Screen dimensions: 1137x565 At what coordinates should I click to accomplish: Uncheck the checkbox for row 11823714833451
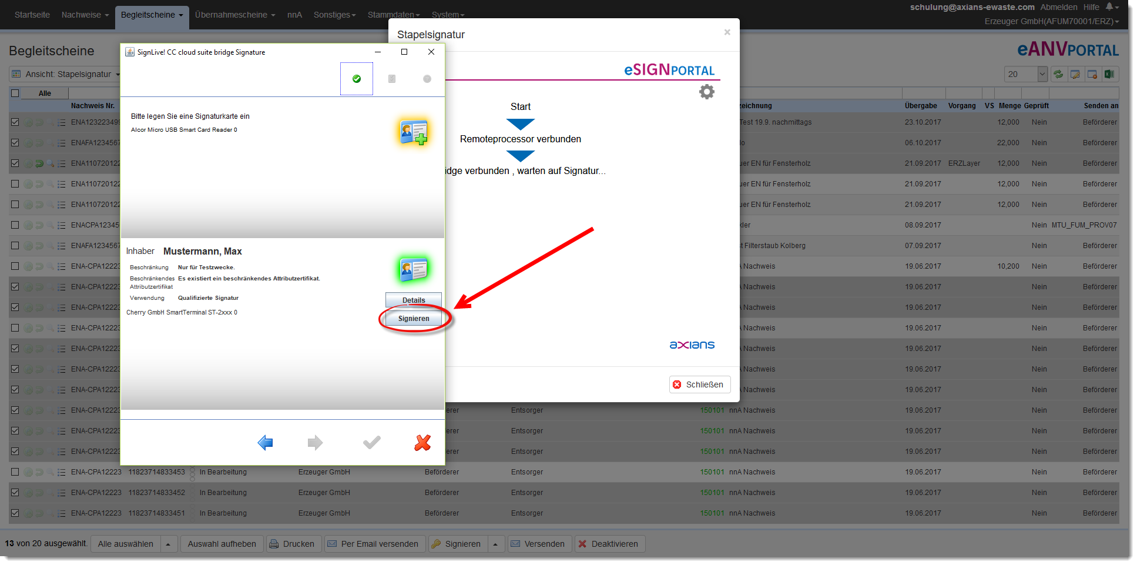click(x=15, y=513)
